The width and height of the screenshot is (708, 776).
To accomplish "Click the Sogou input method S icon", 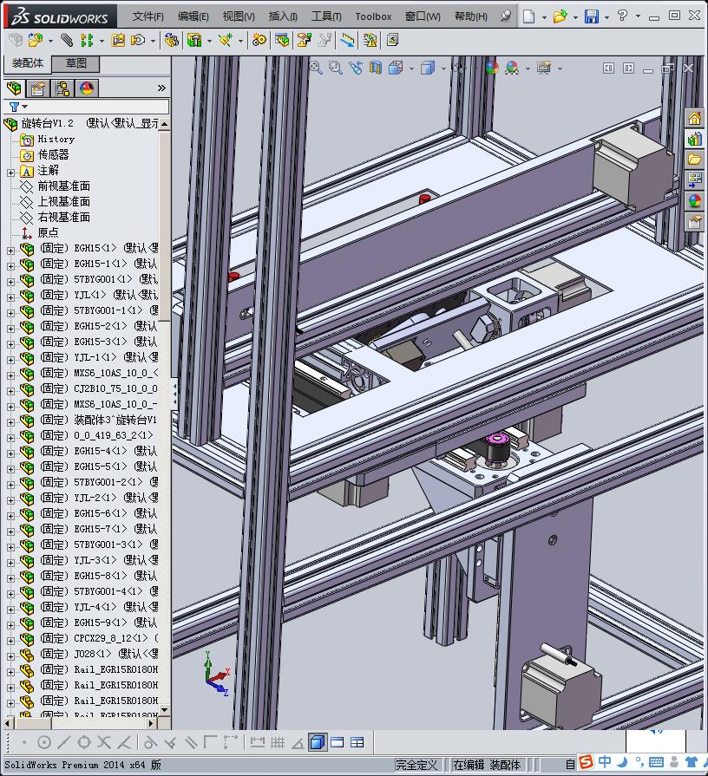I will click(x=587, y=761).
